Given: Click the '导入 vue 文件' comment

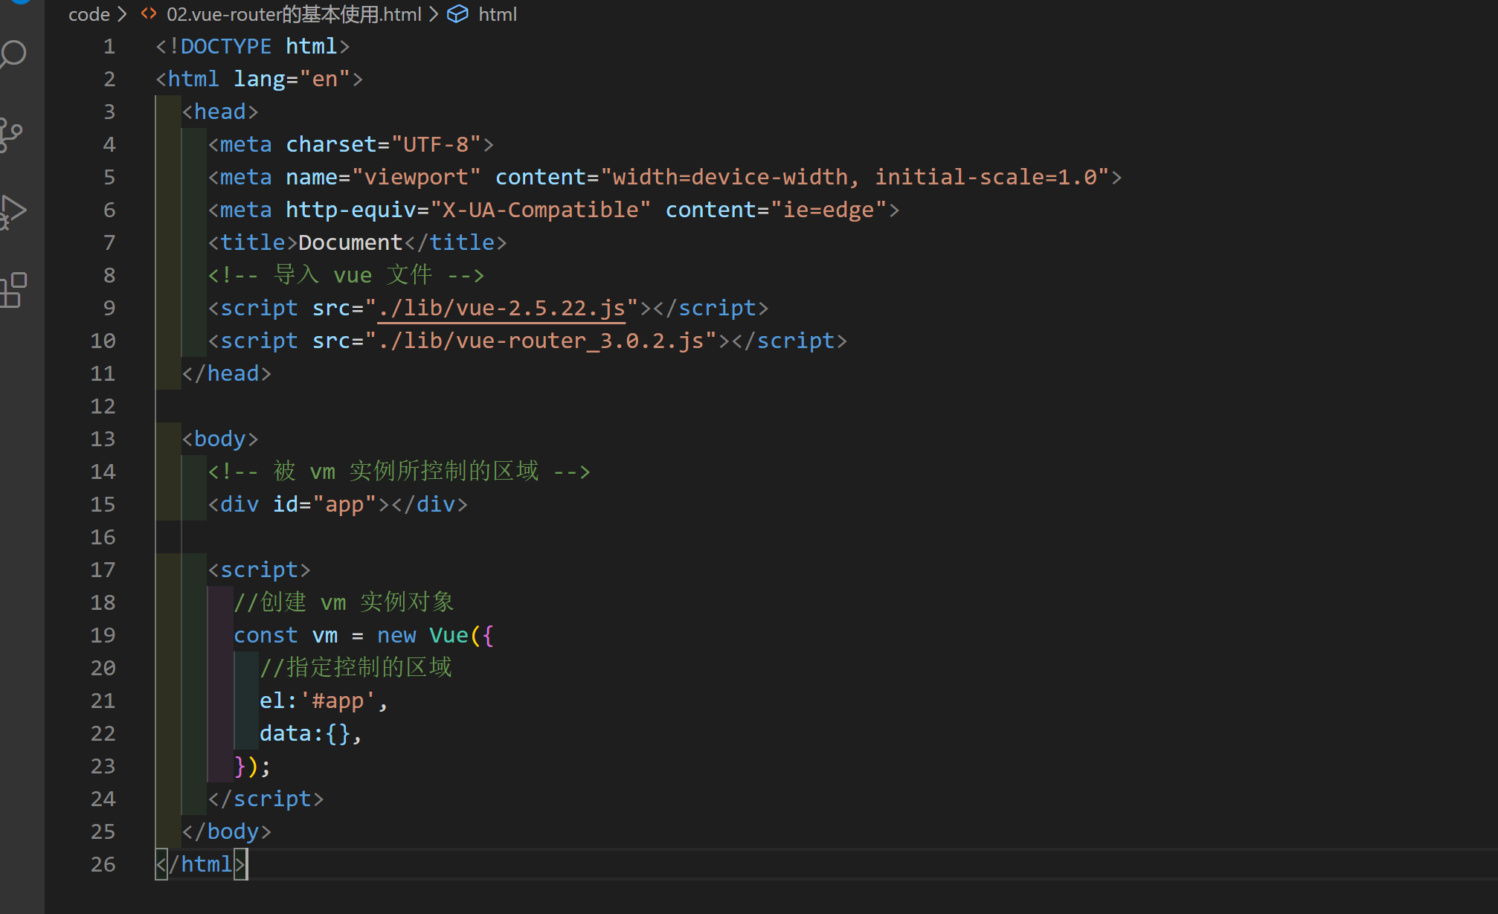Looking at the screenshot, I should (347, 275).
